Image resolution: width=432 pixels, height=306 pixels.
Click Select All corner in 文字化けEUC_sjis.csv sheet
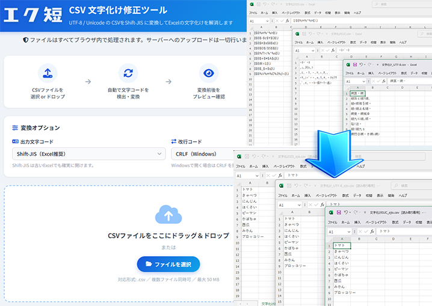(x=329, y=239)
